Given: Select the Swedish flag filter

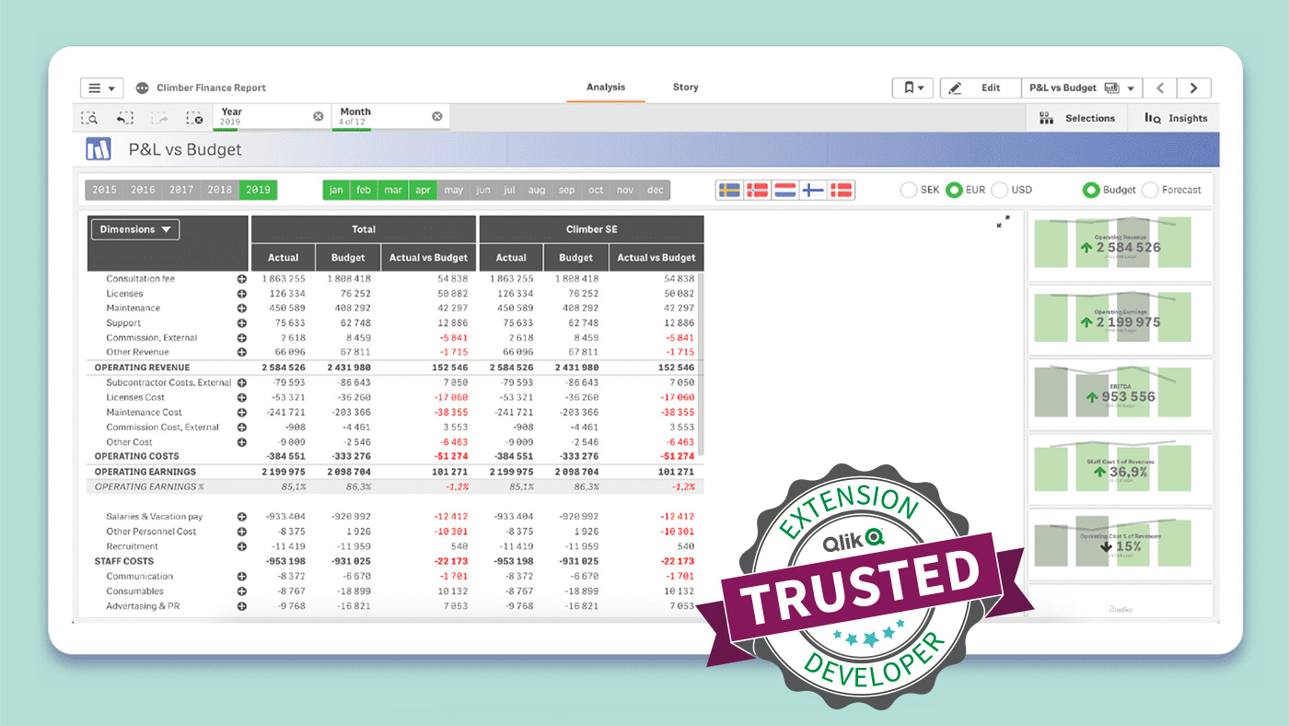Looking at the screenshot, I should 729,191.
